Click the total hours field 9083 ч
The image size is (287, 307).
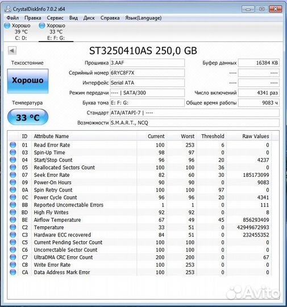point(259,103)
